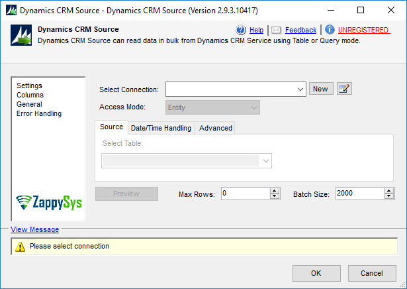The height and width of the screenshot is (289, 407).
Task: Click the edit connection pencil icon
Action: 344,89
